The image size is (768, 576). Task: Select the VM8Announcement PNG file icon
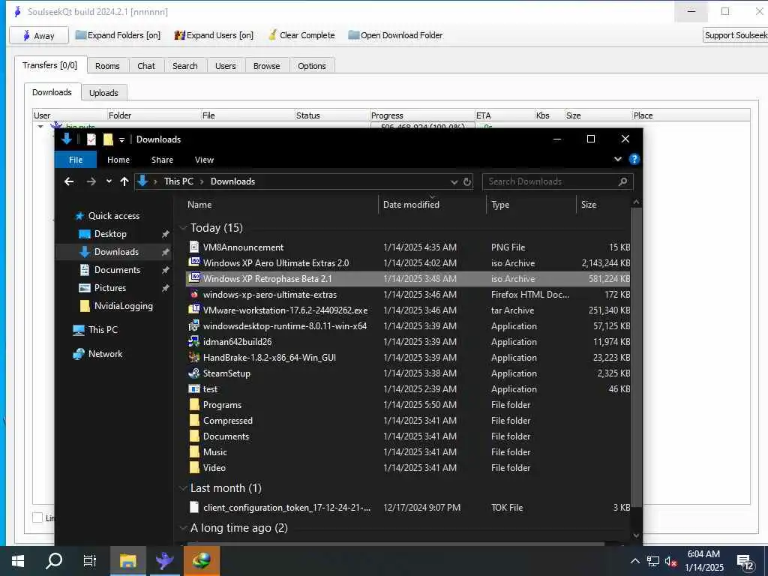point(194,247)
